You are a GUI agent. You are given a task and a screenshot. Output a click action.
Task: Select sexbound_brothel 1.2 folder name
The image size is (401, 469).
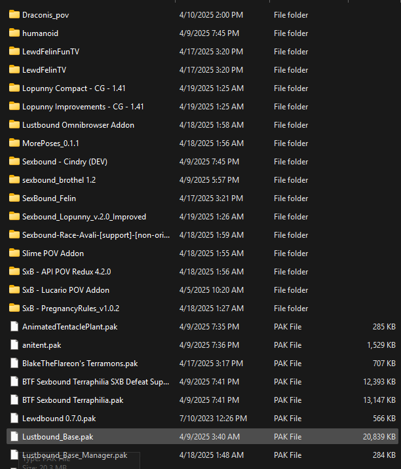(x=59, y=180)
